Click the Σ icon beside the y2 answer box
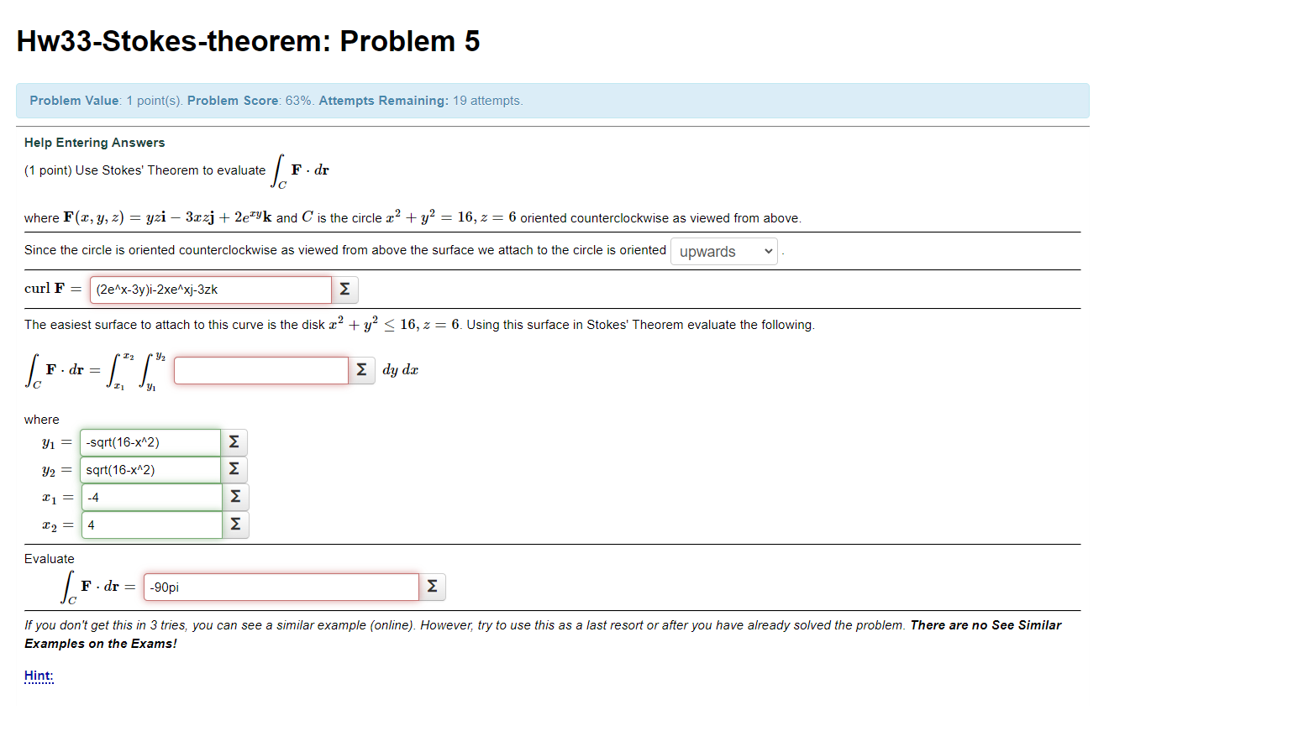Viewport: 1293px width, 731px height. pos(234,469)
